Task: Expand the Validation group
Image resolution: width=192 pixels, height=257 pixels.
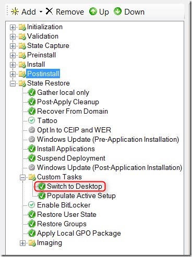Action: click(13, 36)
